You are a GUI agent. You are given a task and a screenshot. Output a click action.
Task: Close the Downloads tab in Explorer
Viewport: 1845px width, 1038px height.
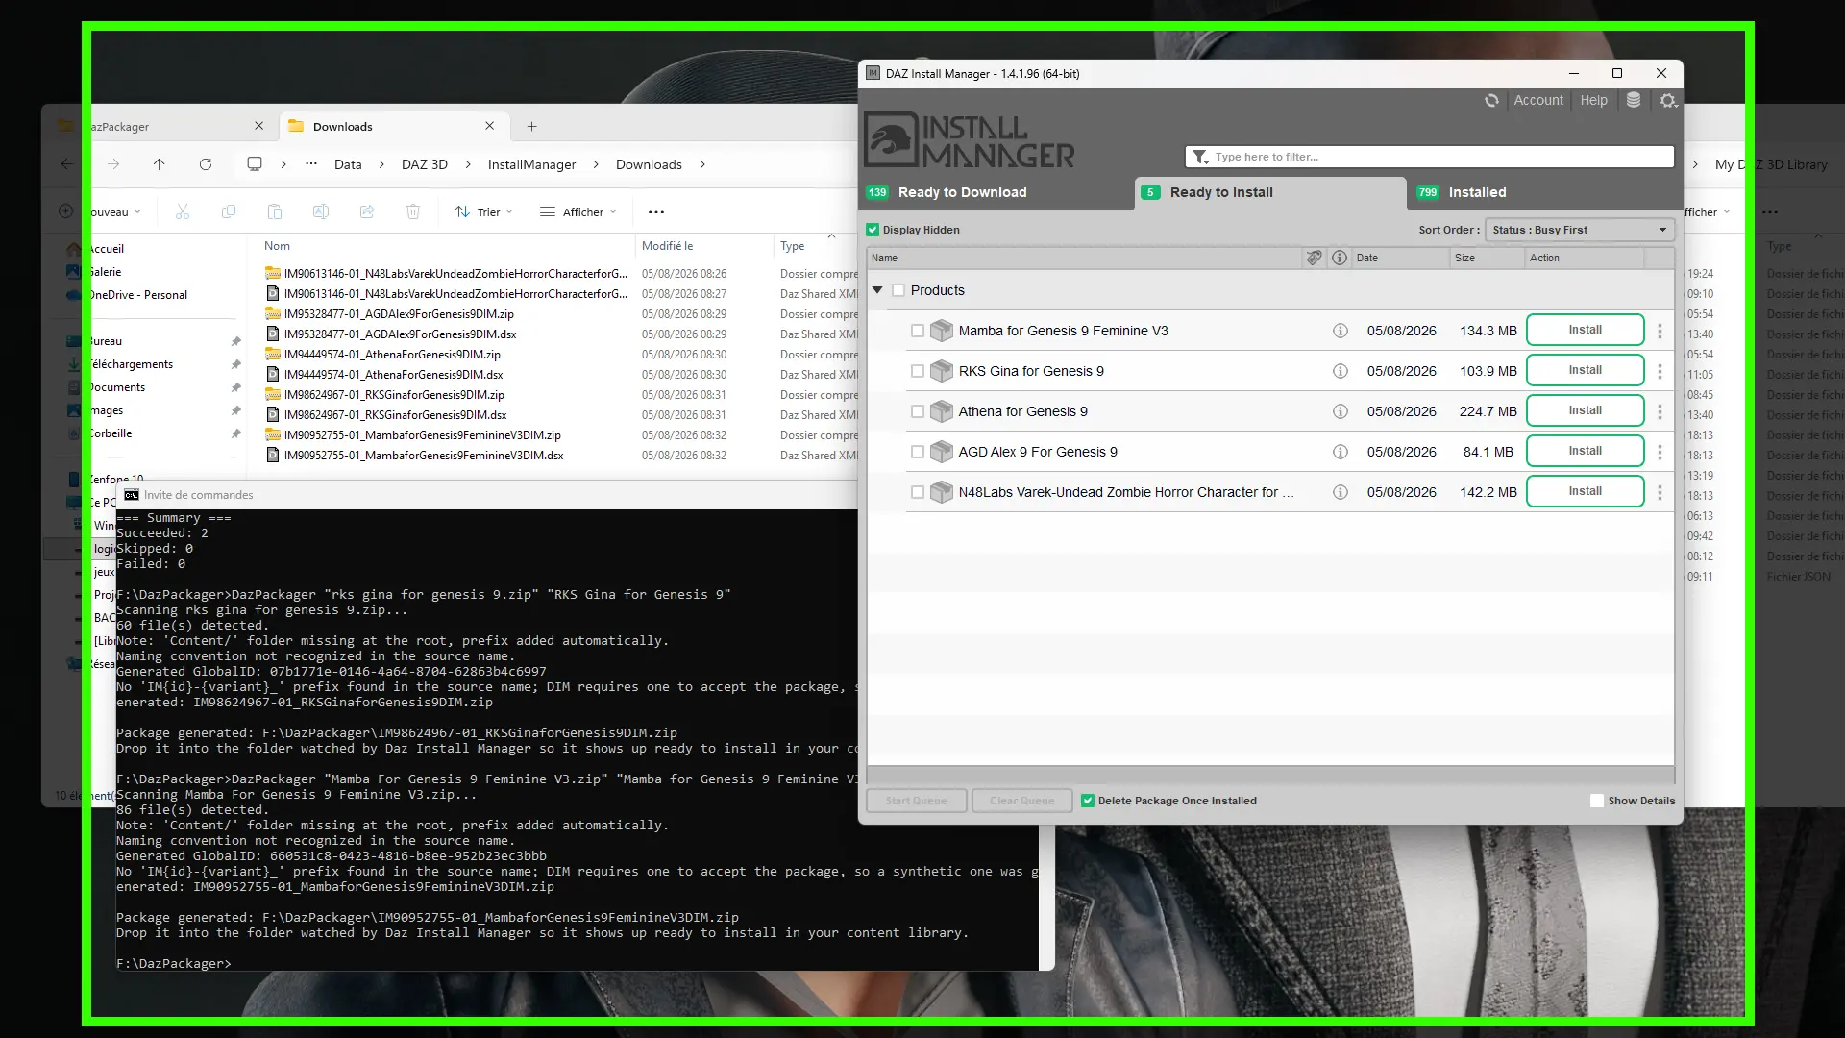click(490, 126)
